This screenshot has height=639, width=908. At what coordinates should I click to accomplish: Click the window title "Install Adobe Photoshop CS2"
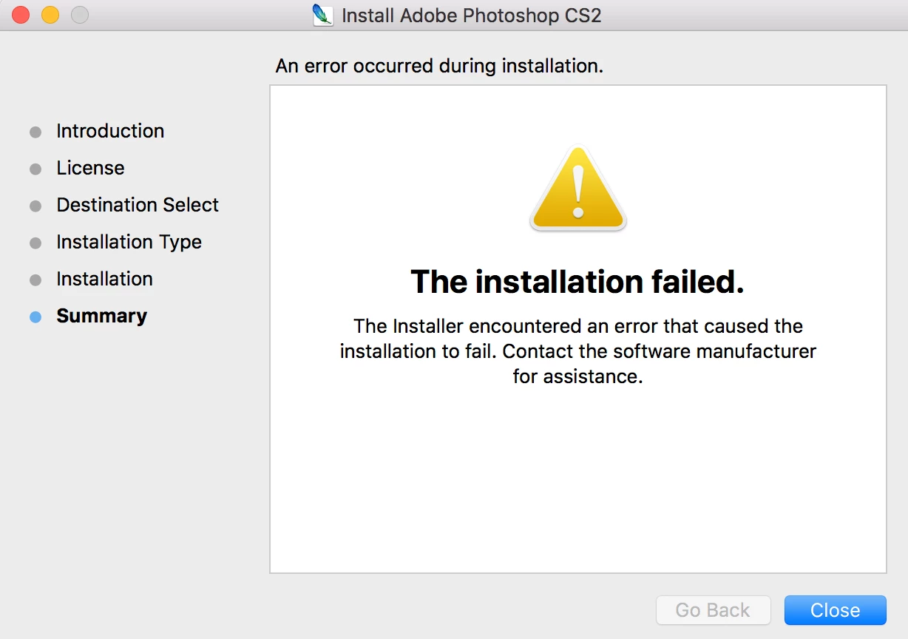[x=472, y=15]
